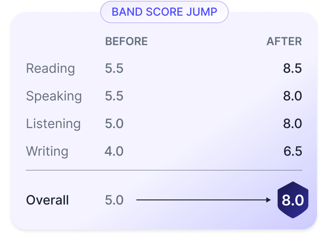Select the BEFORE column header
The height and width of the screenshot is (234, 328).
coord(126,41)
